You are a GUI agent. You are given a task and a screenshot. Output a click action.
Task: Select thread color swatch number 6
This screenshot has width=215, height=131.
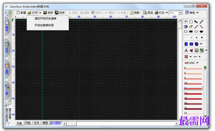point(193,68)
